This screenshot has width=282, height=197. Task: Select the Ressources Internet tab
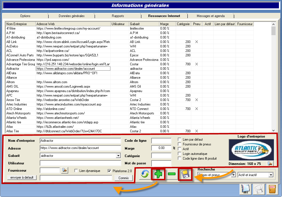pyautogui.click(x=164, y=16)
